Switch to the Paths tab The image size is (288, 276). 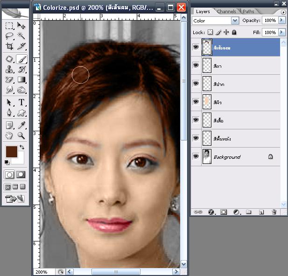(x=248, y=11)
